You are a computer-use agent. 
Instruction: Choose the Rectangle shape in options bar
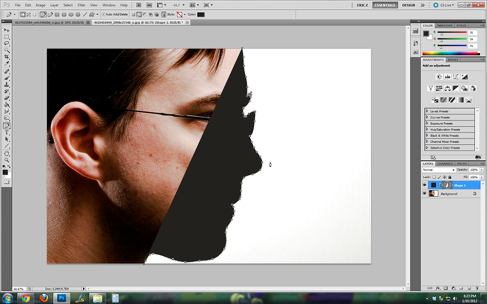click(57, 15)
